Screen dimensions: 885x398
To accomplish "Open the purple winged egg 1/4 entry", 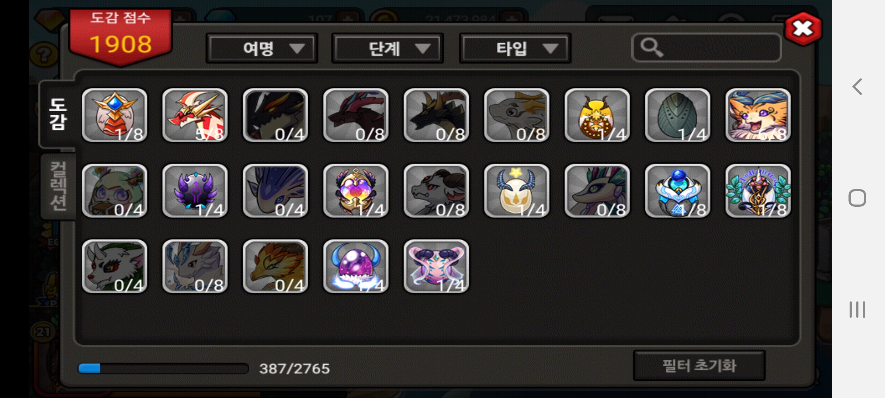I will 195,191.
